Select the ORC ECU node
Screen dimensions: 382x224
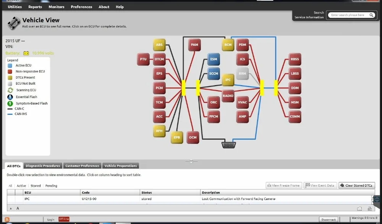pos(214,102)
